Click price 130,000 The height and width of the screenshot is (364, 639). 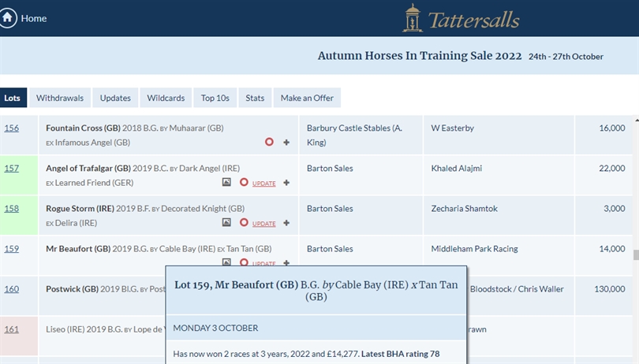(610, 289)
